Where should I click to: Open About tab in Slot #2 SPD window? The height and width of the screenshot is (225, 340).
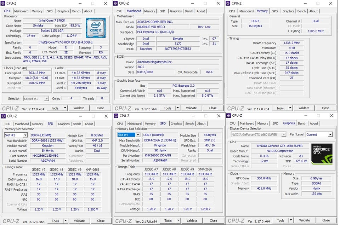(89, 124)
